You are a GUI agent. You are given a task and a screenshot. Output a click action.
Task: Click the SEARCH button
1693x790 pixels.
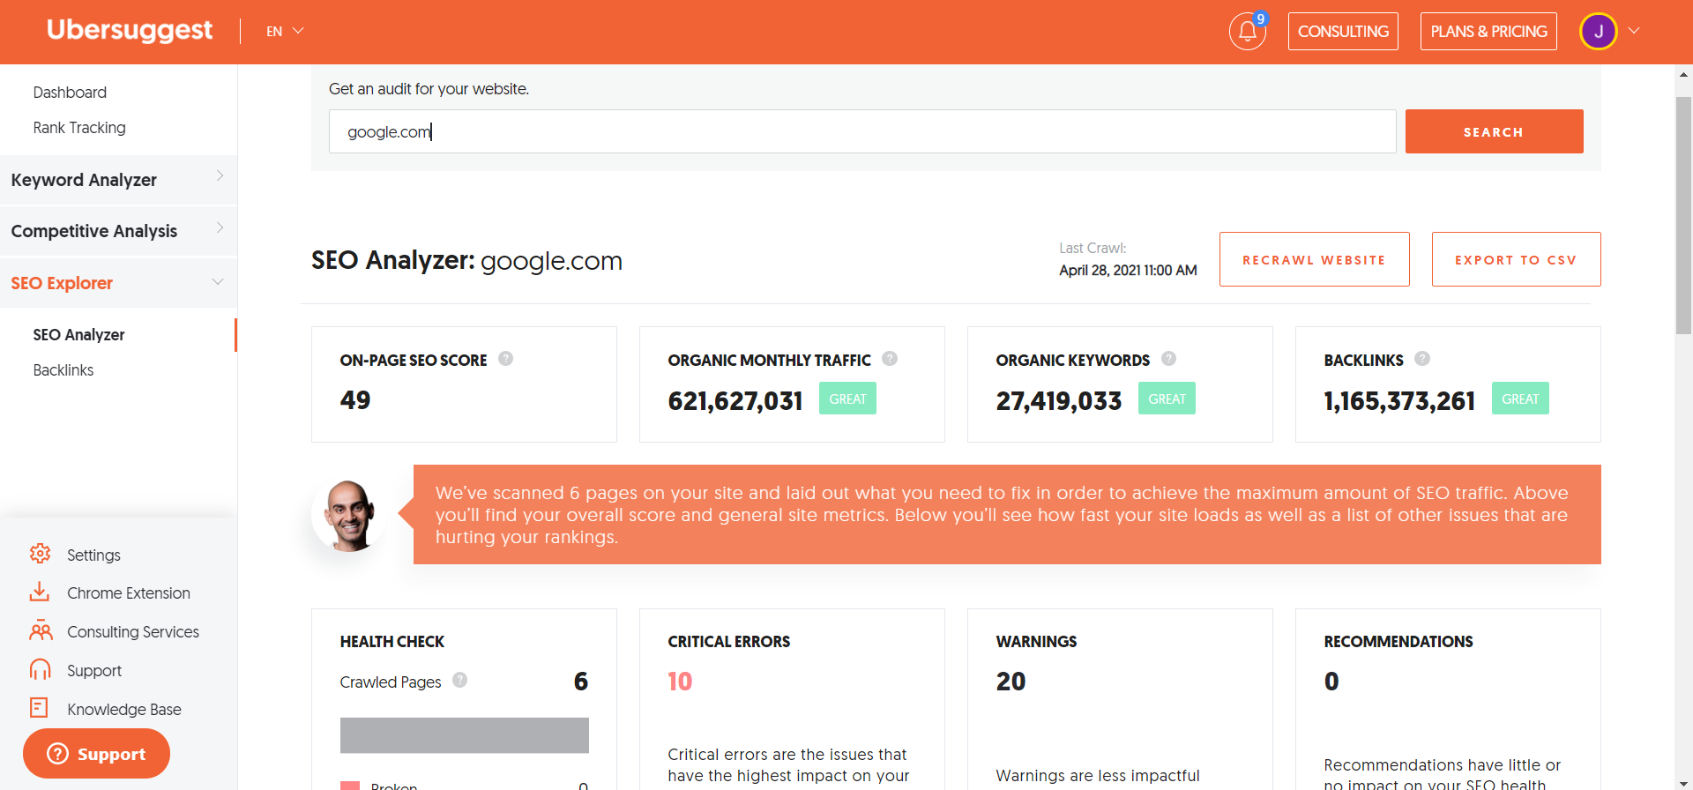point(1494,131)
